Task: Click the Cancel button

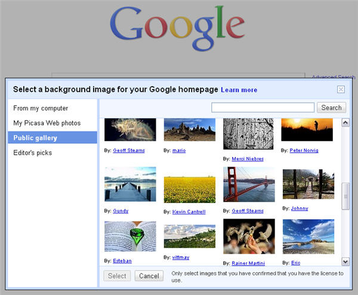Action: 149,276
